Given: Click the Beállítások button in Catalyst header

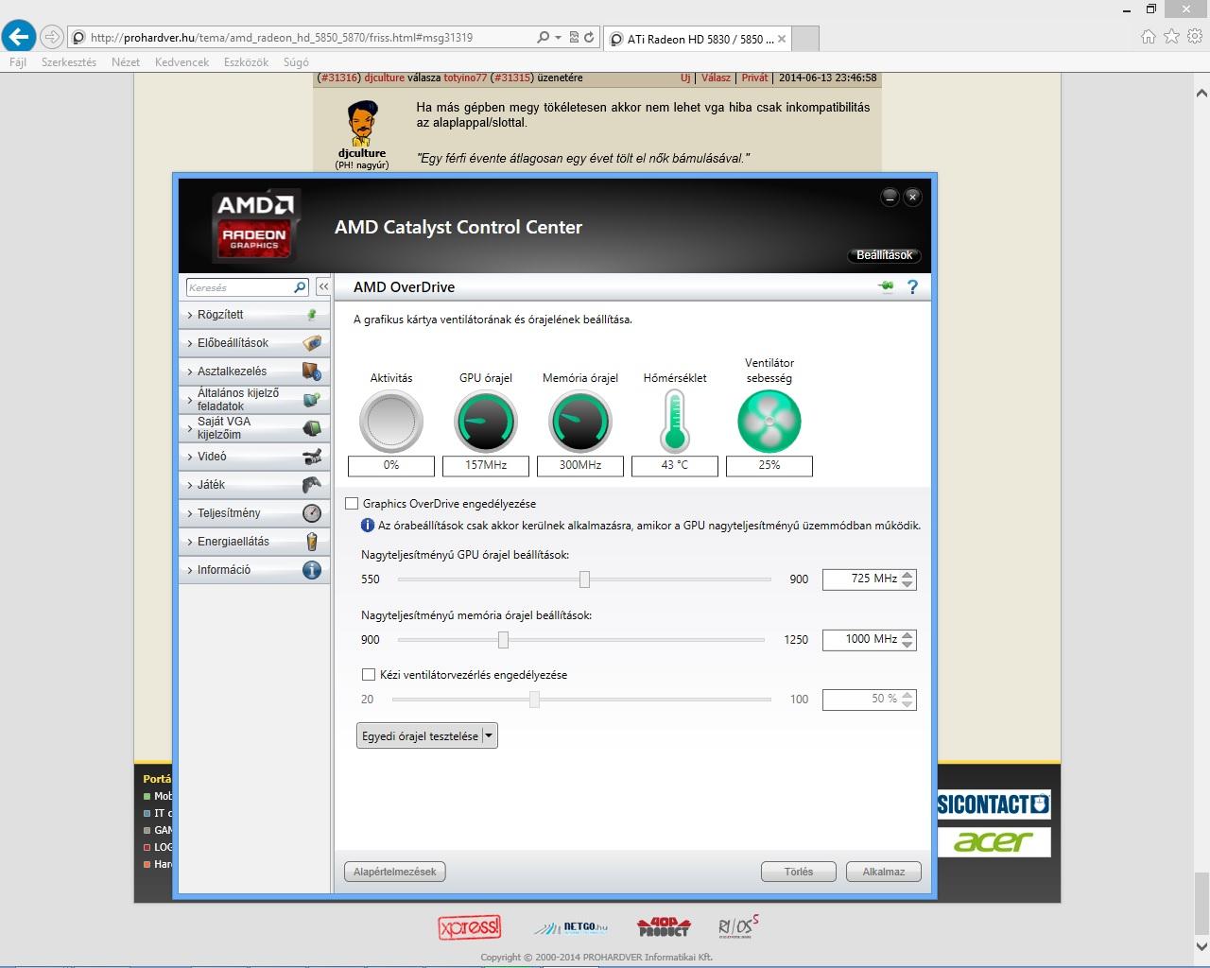Looking at the screenshot, I should [x=884, y=255].
